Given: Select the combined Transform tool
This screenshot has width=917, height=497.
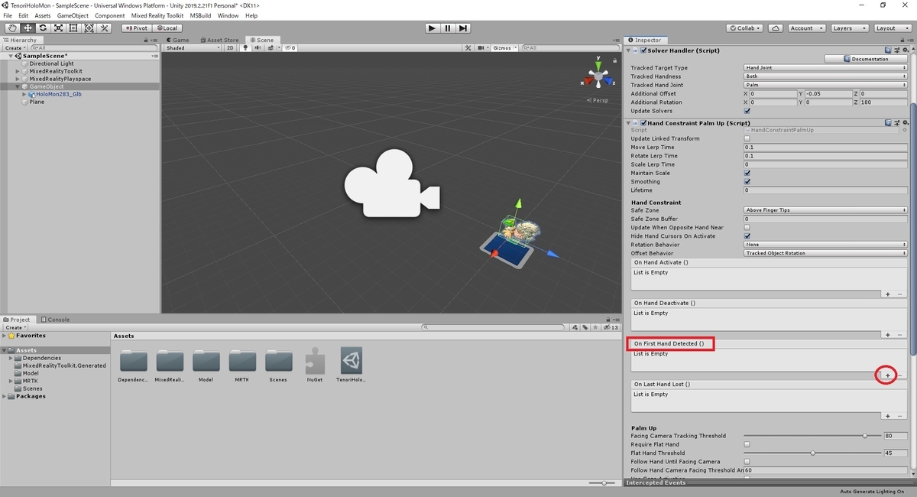Looking at the screenshot, I should (89, 28).
